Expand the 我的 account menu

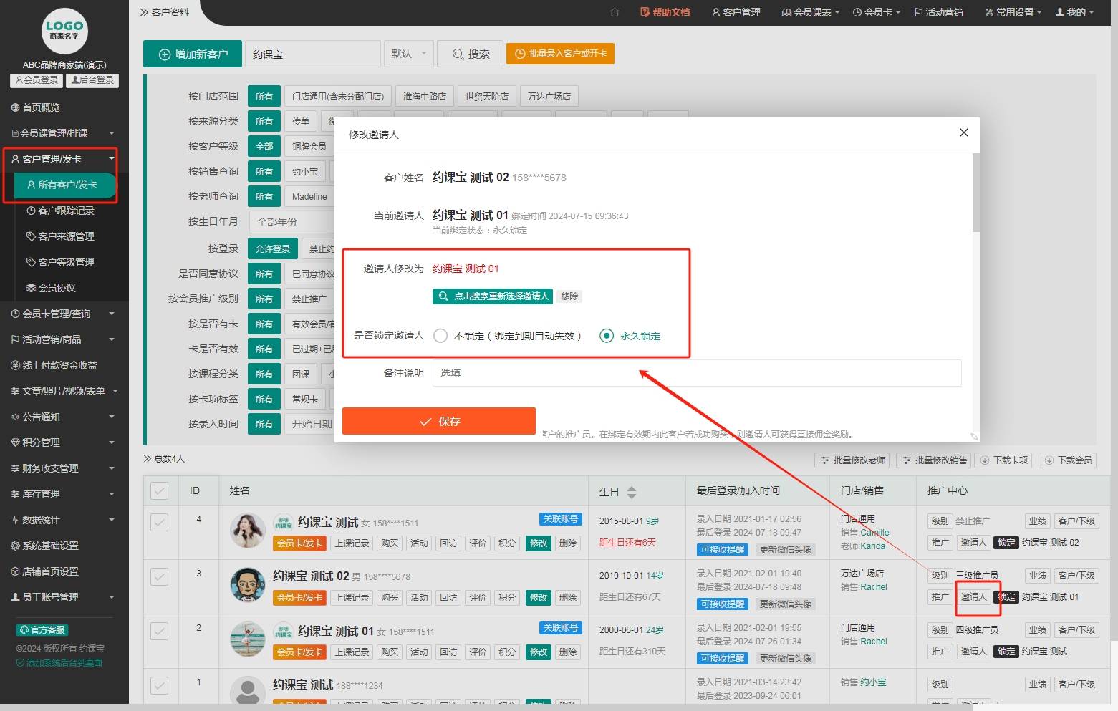1074,12
